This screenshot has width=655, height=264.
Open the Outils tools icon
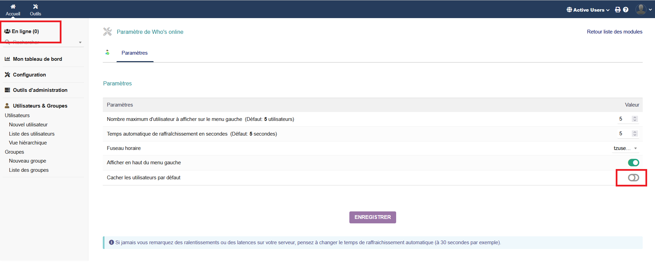36,6
